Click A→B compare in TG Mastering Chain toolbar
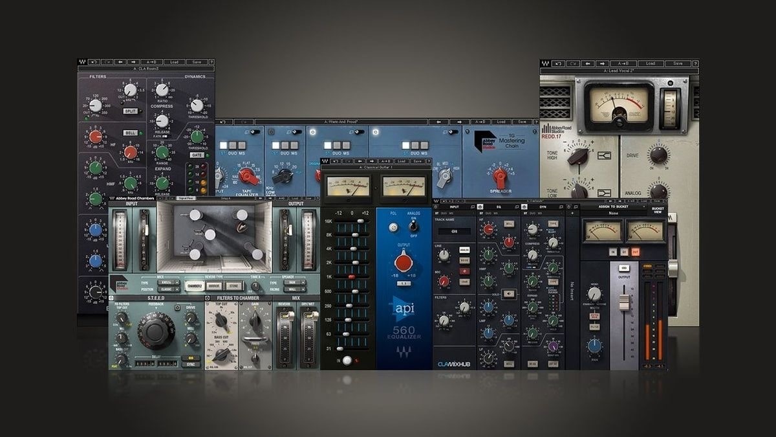Image resolution: width=776 pixels, height=437 pixels. point(480,122)
